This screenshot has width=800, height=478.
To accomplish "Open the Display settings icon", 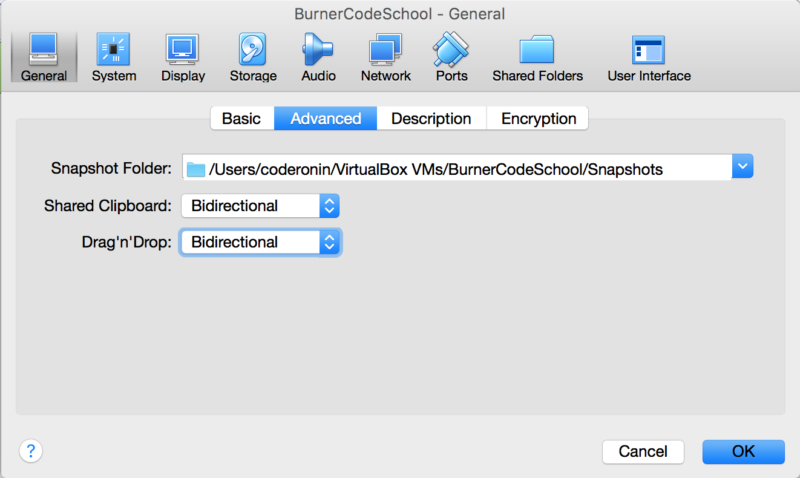I will point(183,57).
